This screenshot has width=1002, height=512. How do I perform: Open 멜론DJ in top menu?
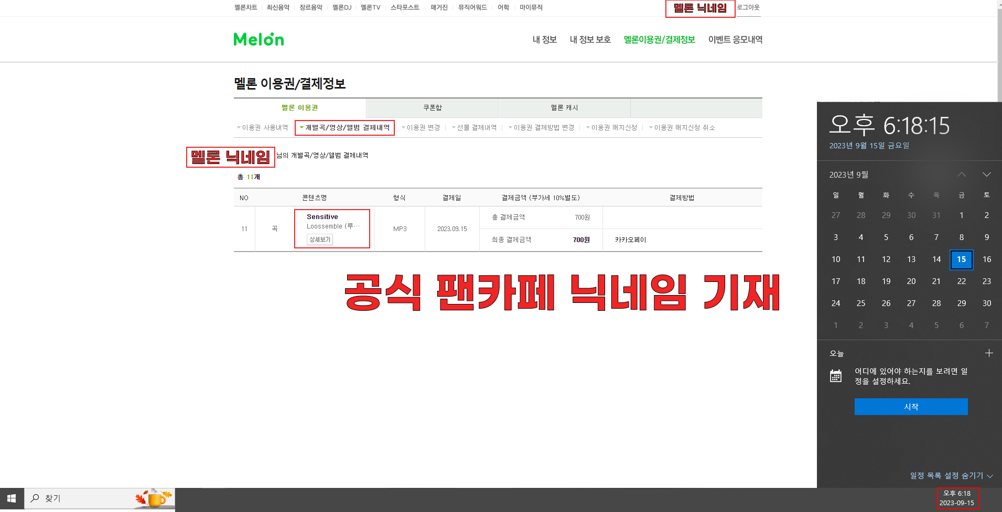[342, 7]
